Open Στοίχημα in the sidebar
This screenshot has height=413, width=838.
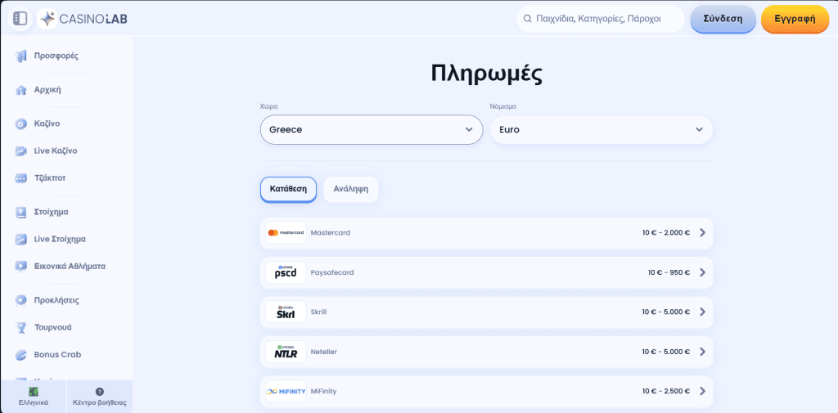click(x=52, y=212)
